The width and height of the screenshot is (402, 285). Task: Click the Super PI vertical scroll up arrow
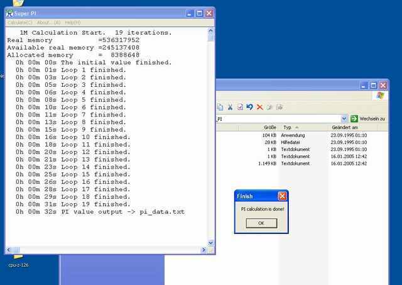[x=211, y=31]
